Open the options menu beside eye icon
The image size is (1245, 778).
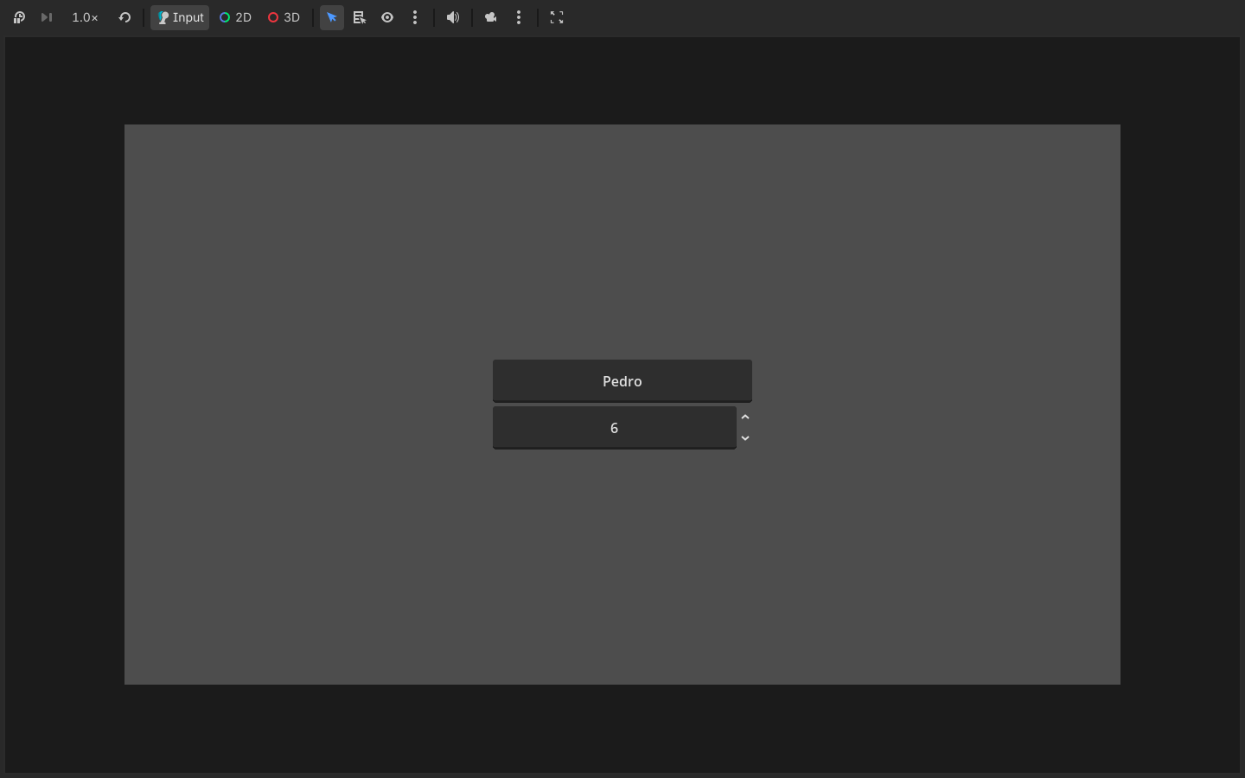415,17
